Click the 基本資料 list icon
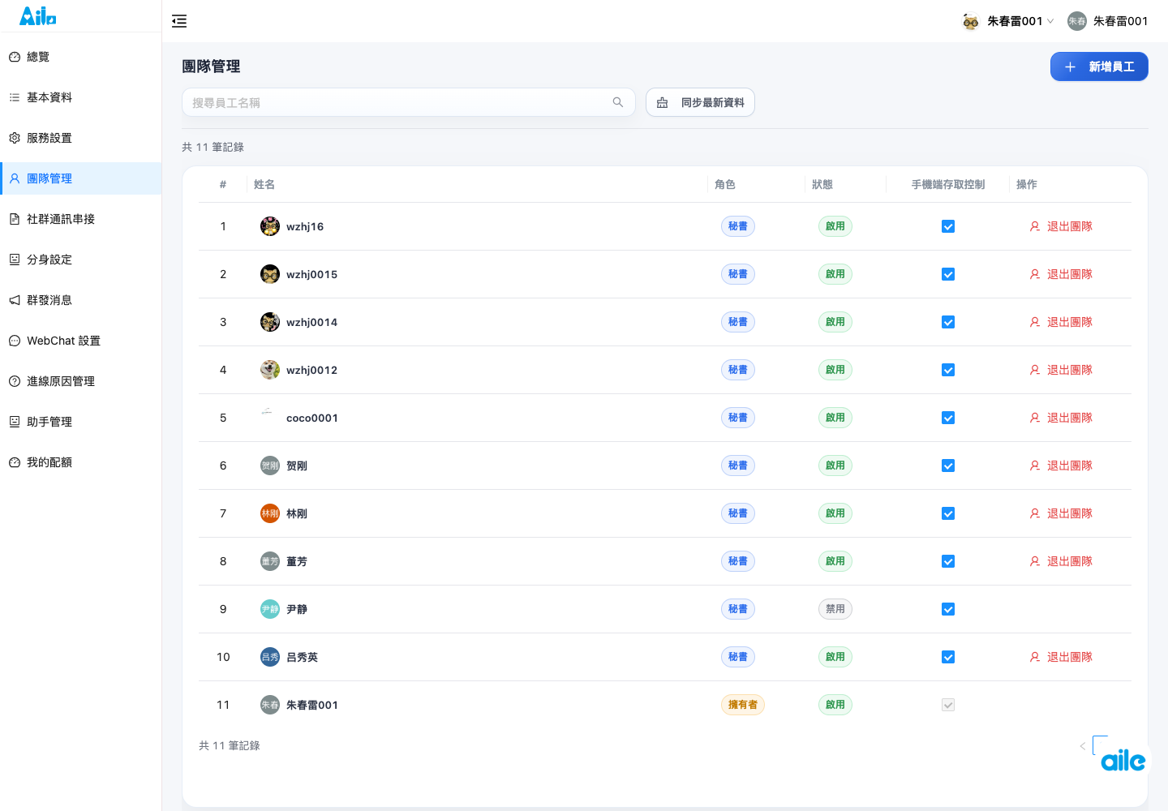Image resolution: width=1168 pixels, height=811 pixels. (x=15, y=97)
